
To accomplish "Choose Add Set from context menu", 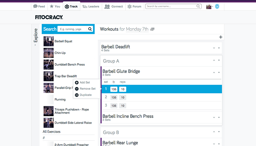I will click(82, 82).
